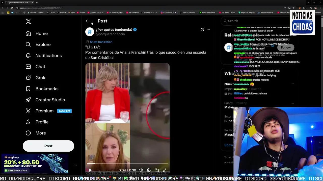Open Chrome three-dot menu
This screenshot has height=181, width=323.
(x=320, y=8)
